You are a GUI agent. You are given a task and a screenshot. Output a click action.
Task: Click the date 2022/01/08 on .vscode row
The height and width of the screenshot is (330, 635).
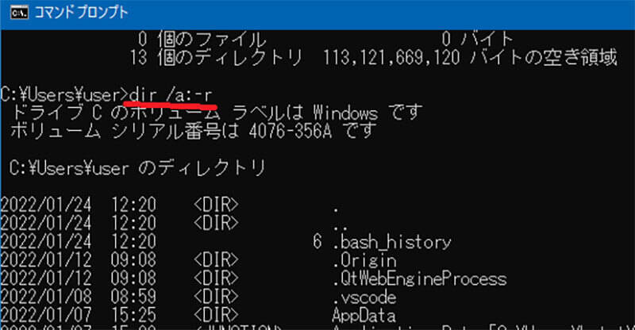coord(46,297)
